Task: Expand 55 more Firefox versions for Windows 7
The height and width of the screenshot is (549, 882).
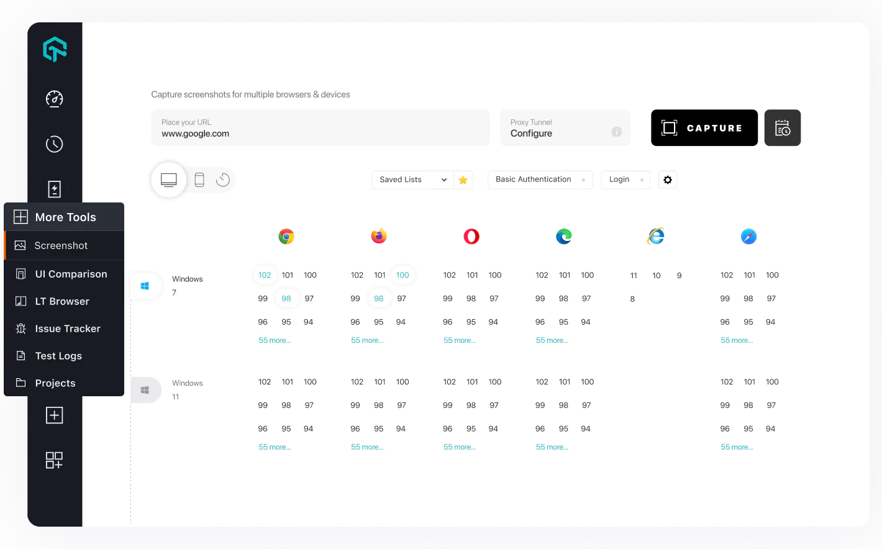Action: [367, 340]
